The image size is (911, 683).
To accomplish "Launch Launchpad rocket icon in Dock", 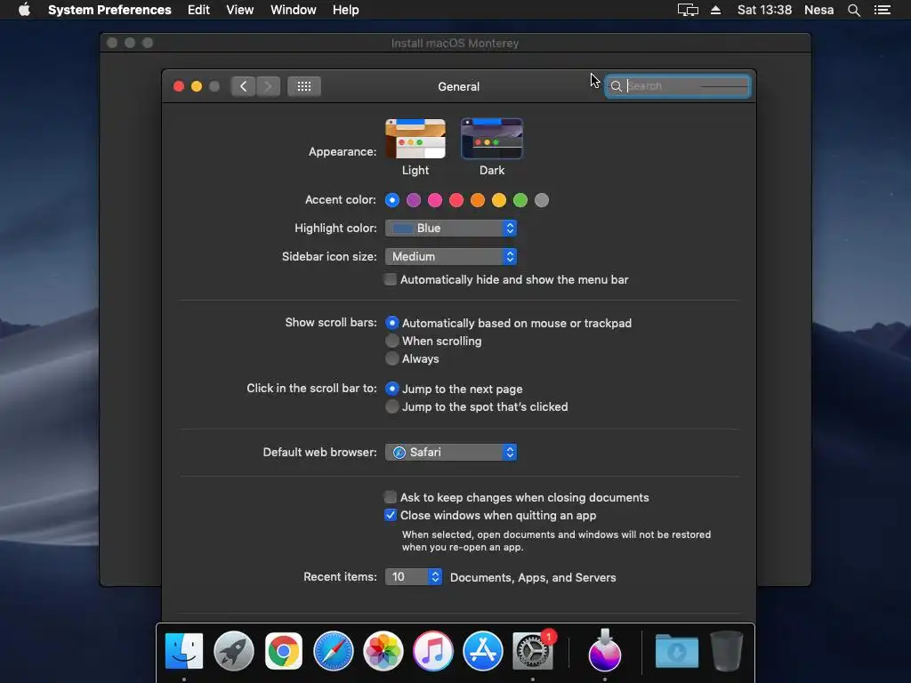I will pyautogui.click(x=234, y=651).
